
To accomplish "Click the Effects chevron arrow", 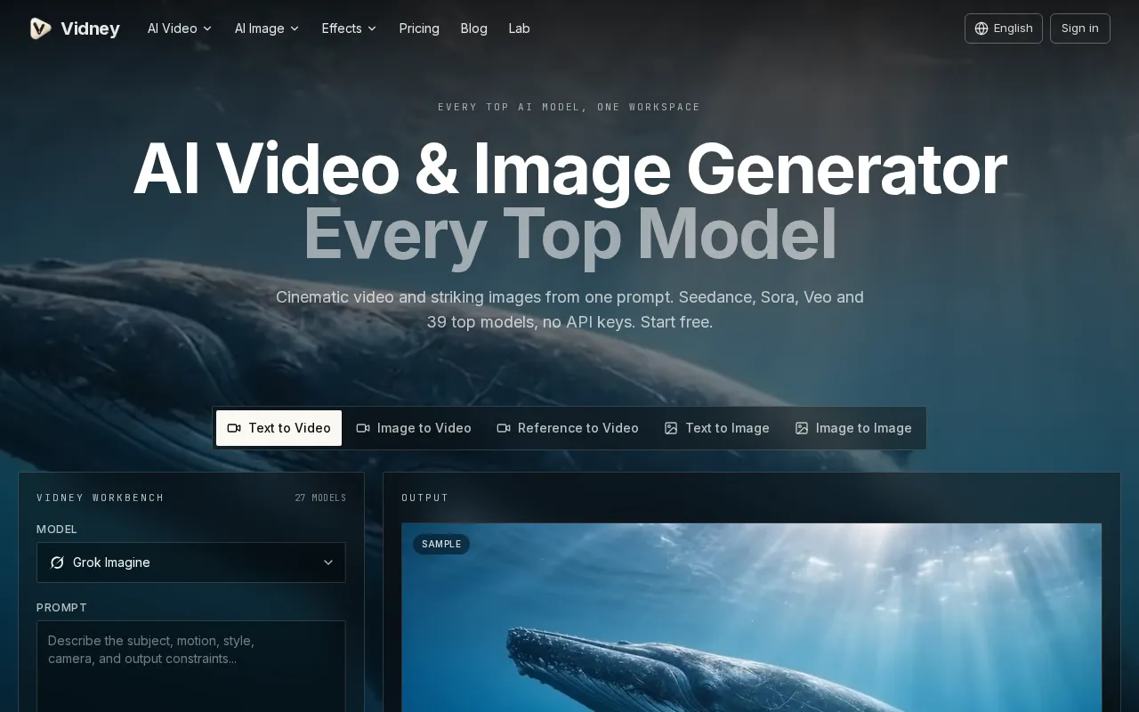I will tap(372, 28).
